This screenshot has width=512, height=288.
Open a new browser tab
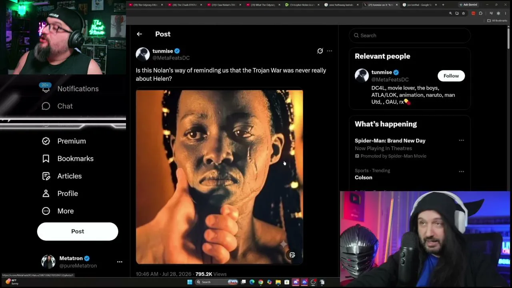443,5
